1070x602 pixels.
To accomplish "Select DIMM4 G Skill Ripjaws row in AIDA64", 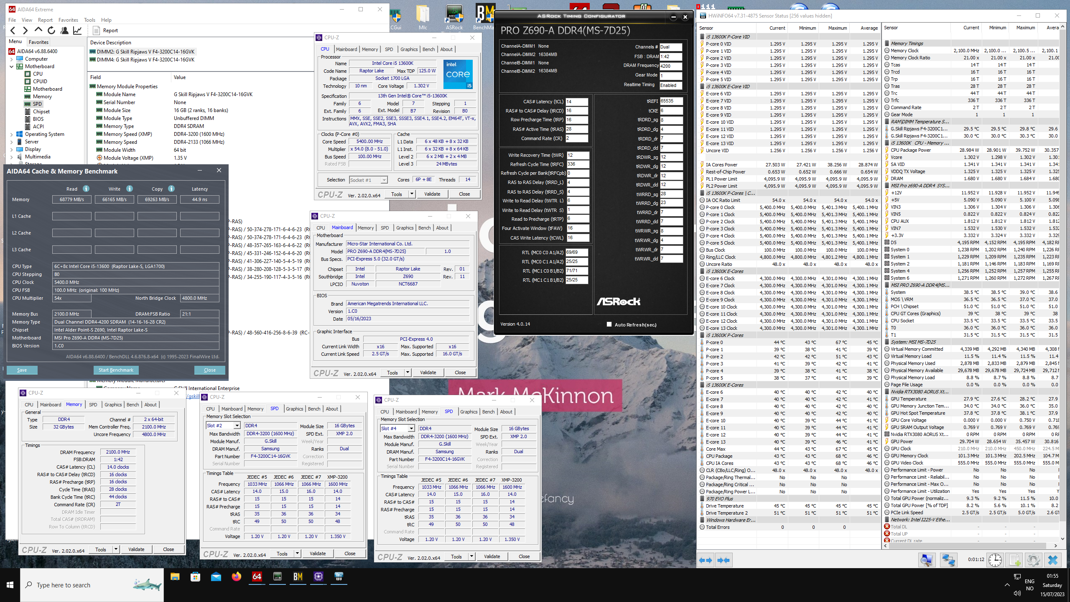I will click(x=142, y=60).
